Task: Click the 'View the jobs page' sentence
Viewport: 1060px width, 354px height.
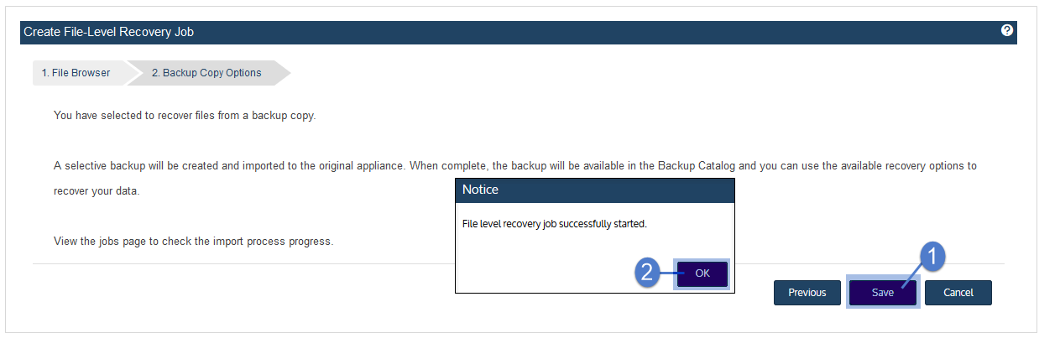Action: pos(194,242)
